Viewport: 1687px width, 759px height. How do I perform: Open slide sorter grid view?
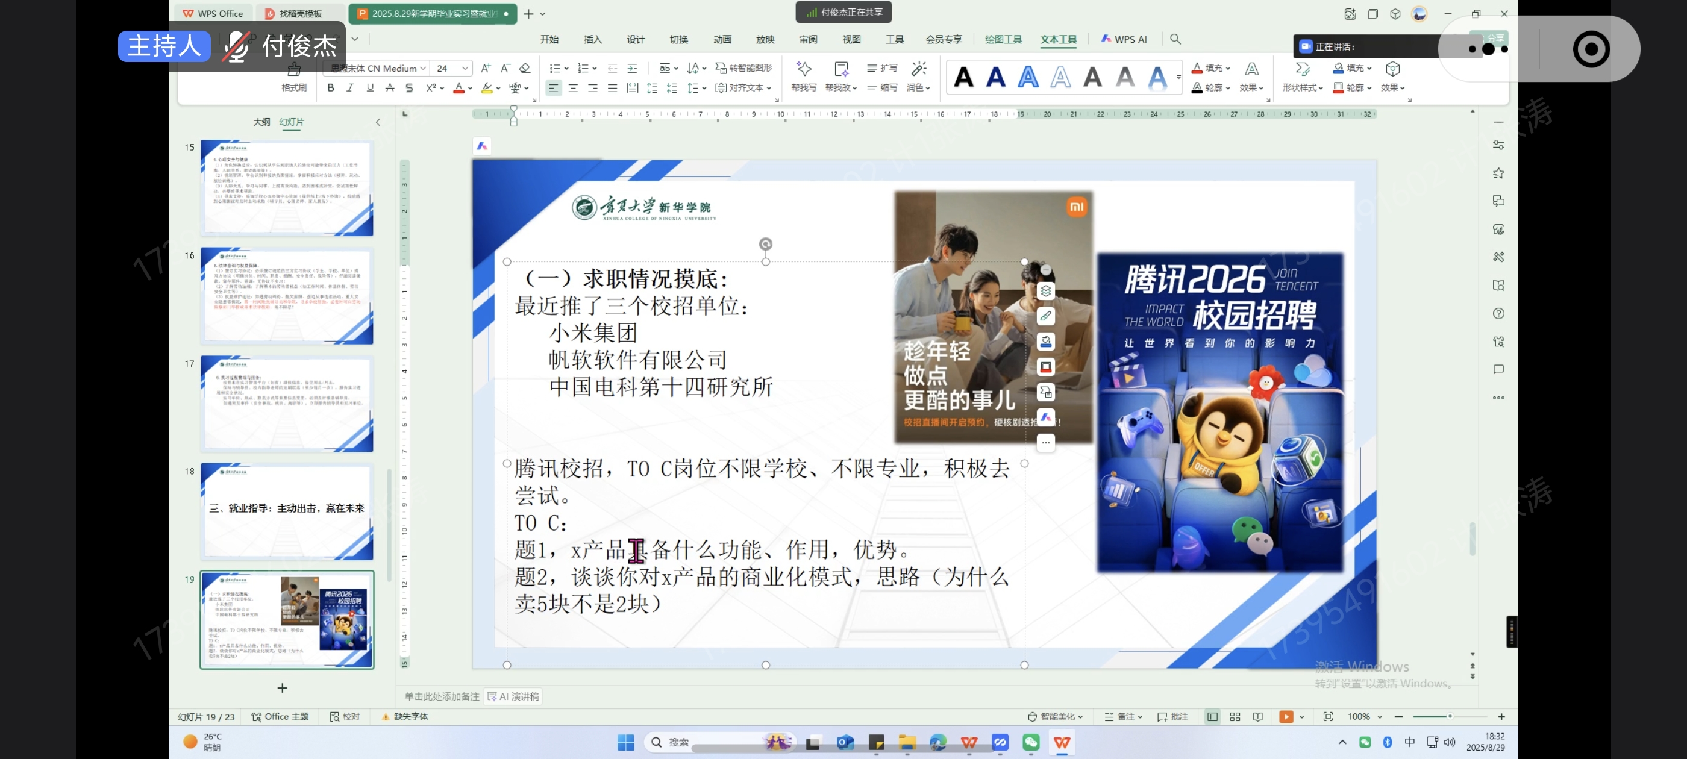click(1235, 716)
